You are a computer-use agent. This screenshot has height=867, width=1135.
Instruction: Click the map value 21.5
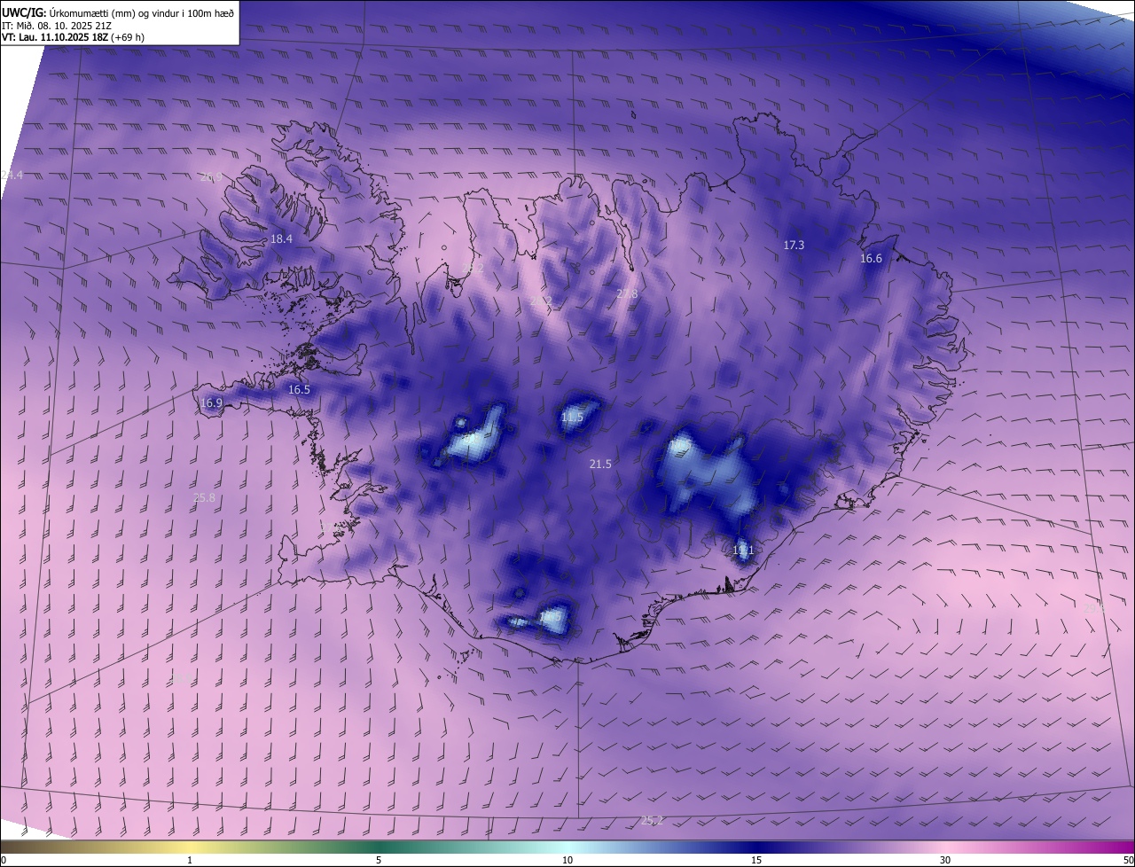[600, 465]
